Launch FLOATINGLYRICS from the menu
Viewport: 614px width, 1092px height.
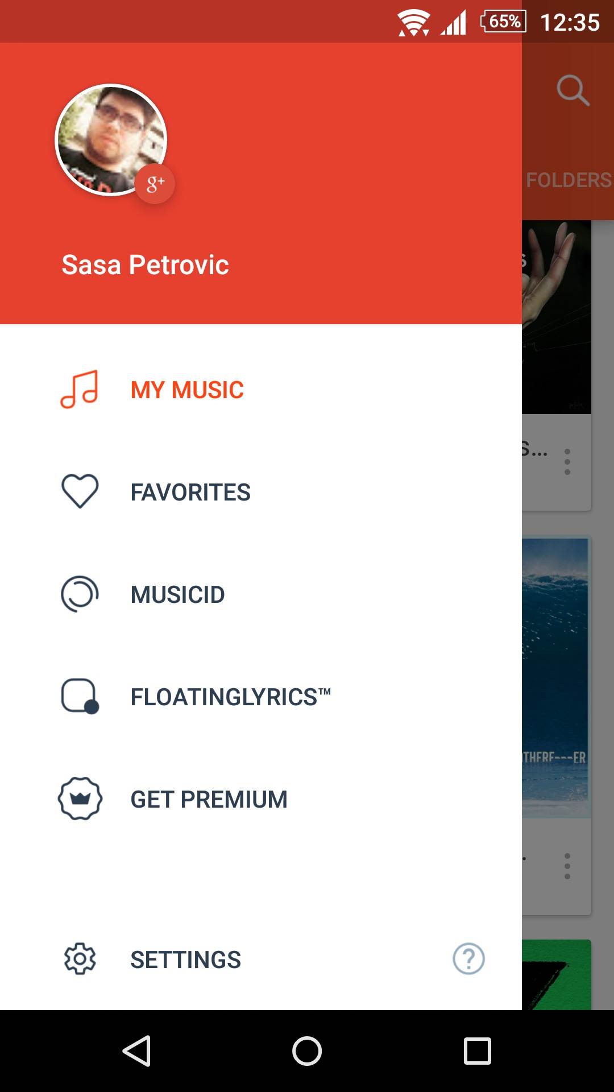tap(230, 697)
